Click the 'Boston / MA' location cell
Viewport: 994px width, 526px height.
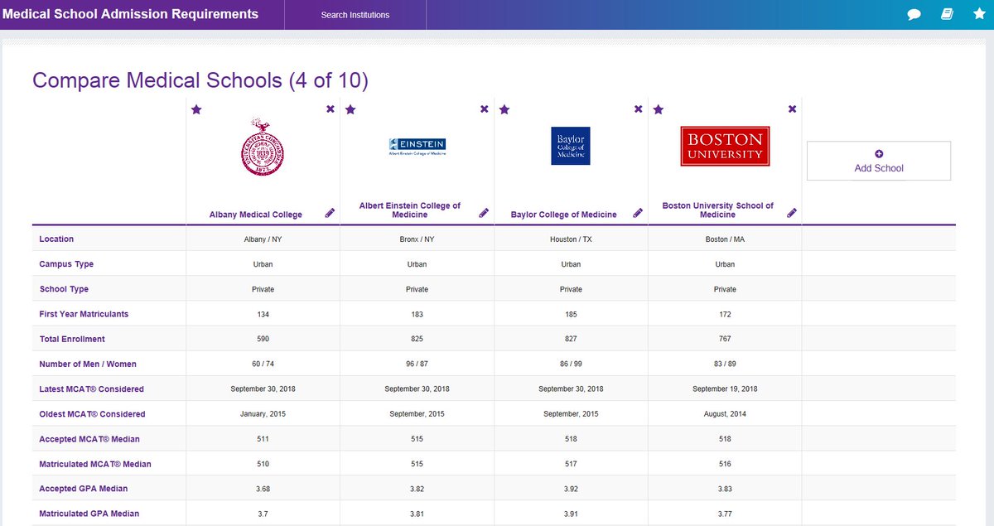click(725, 239)
